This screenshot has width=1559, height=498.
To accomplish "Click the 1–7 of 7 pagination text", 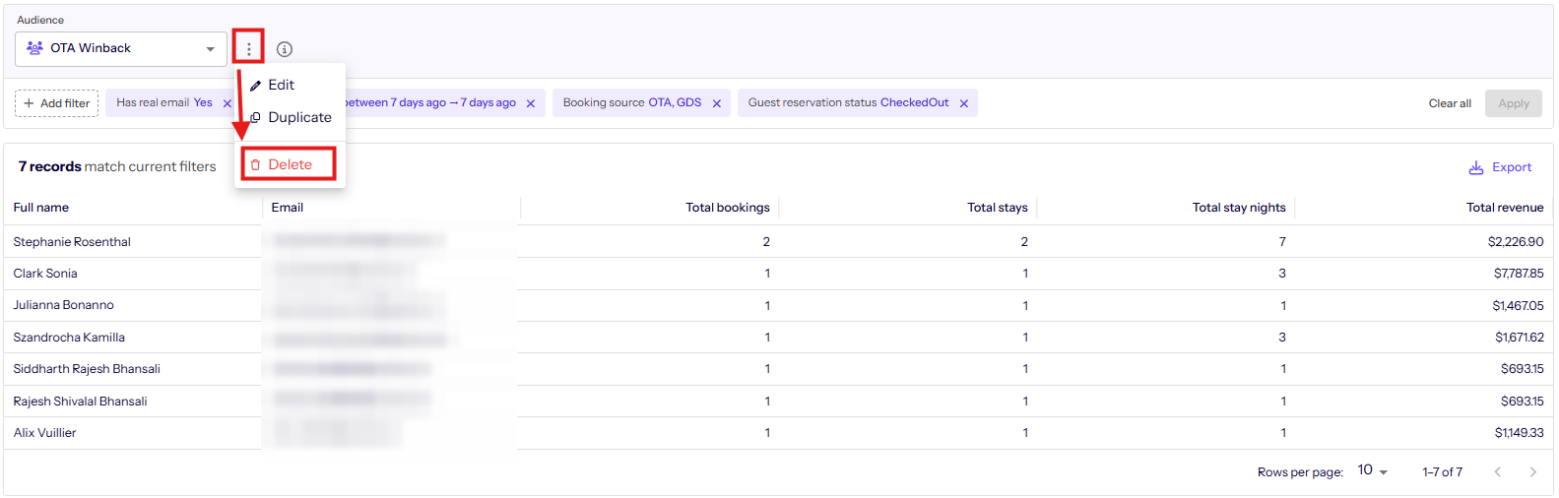I will (1442, 472).
